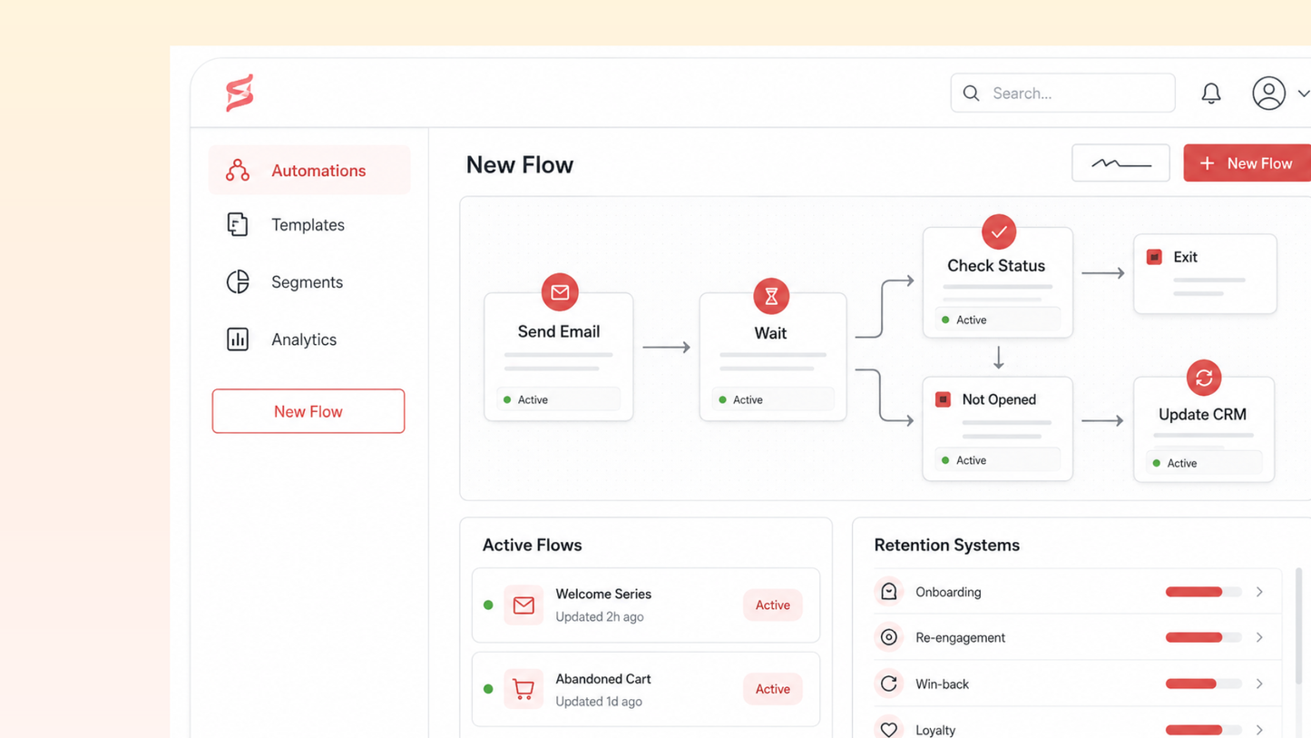This screenshot has width=1311, height=738.
Task: Expand the Onboarding row chevron
Action: coord(1259,592)
